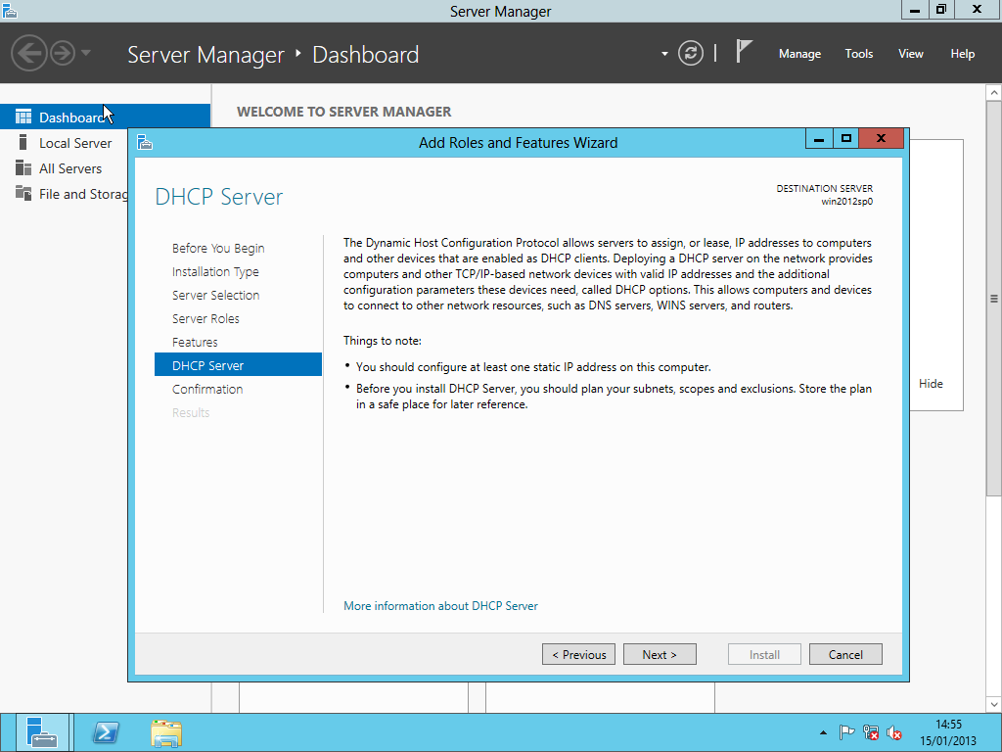The image size is (1002, 752).
Task: Click the dashboard vertical scrollbar handle
Action: (994, 299)
